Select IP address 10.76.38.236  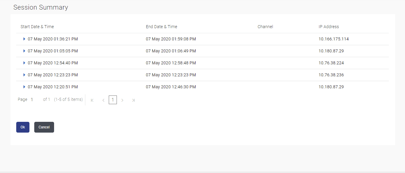click(331, 75)
